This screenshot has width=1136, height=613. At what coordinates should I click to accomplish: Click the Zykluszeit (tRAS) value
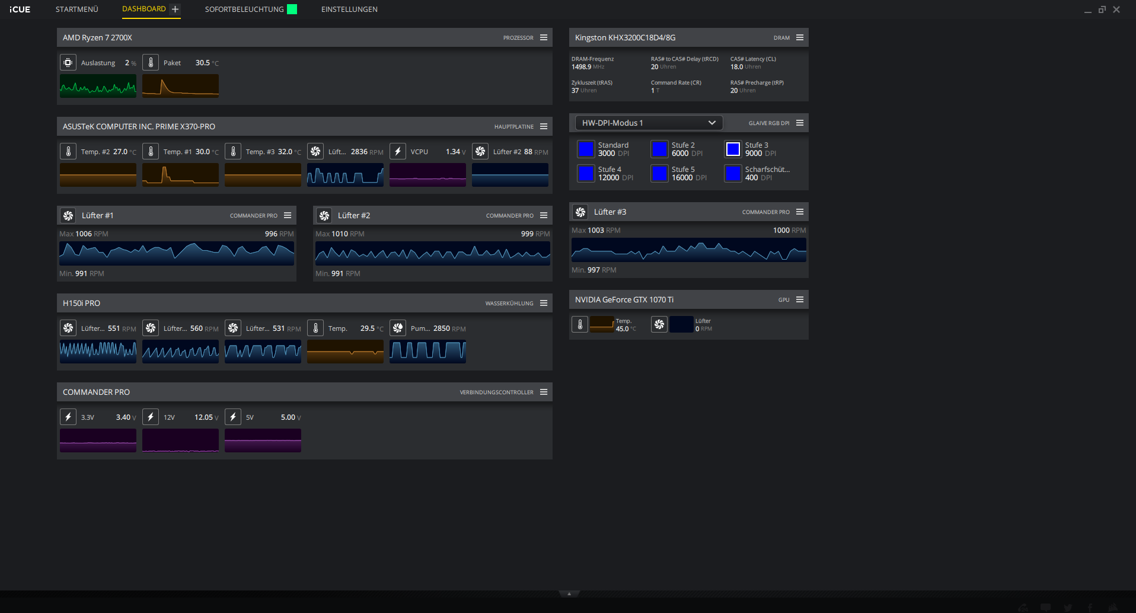(584, 91)
